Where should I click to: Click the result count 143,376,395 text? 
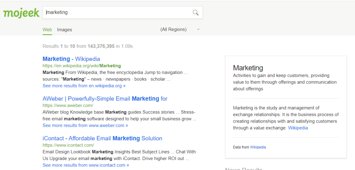coord(101,46)
